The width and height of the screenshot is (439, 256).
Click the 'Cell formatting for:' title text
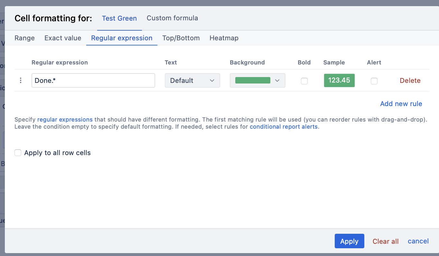(x=53, y=18)
